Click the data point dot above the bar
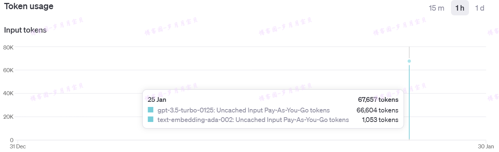 [409, 61]
